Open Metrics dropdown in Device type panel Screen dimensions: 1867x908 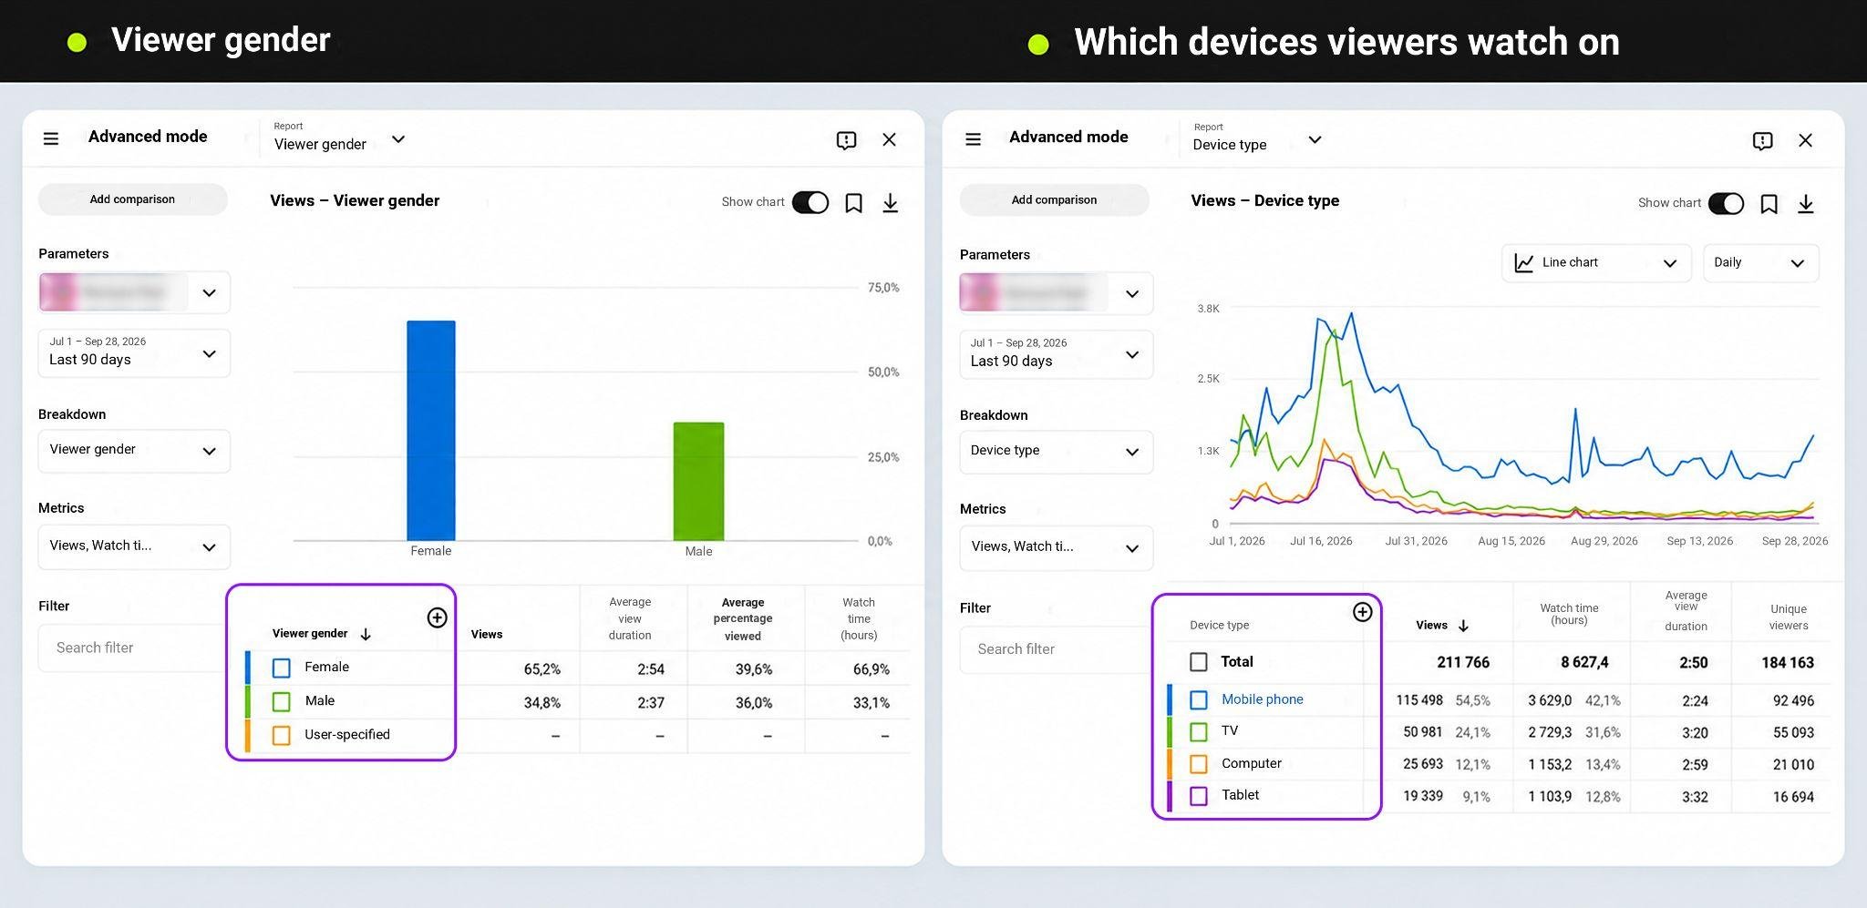[1056, 547]
